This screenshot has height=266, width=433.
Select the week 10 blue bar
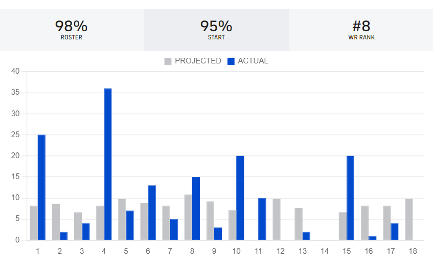240,198
